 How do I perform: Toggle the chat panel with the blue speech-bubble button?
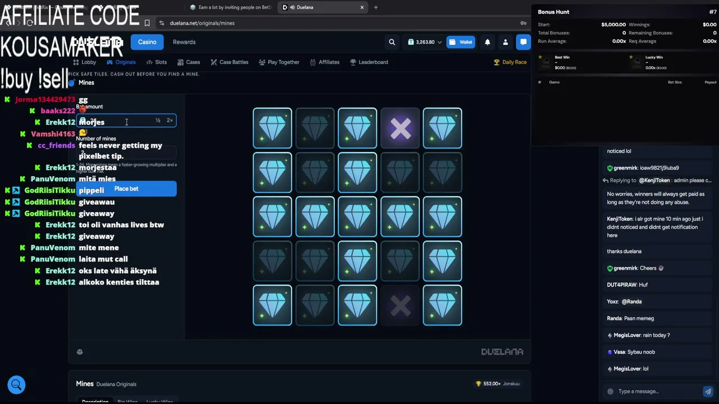pyautogui.click(x=524, y=42)
